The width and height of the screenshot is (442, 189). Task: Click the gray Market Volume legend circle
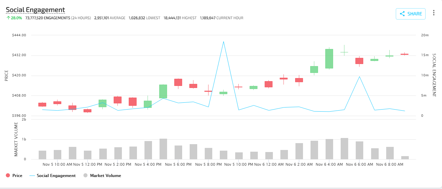click(x=85, y=176)
